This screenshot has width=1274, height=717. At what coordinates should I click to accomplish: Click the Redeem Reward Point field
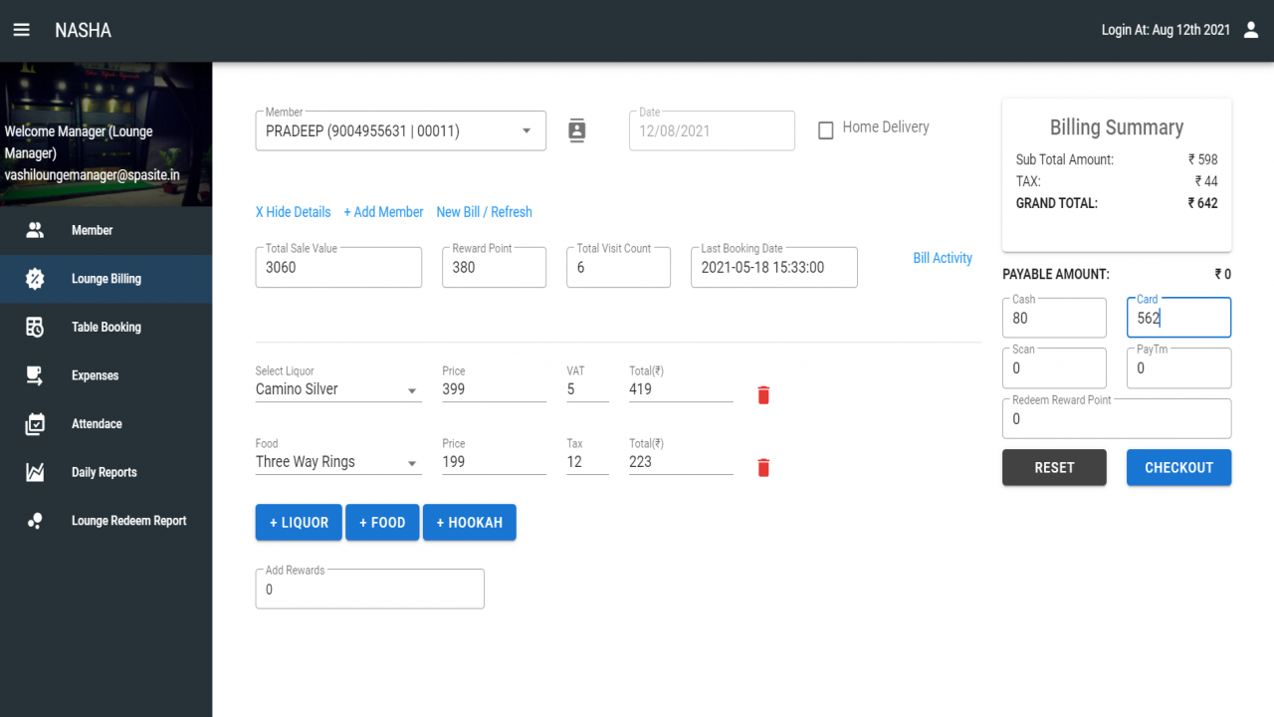point(1117,419)
